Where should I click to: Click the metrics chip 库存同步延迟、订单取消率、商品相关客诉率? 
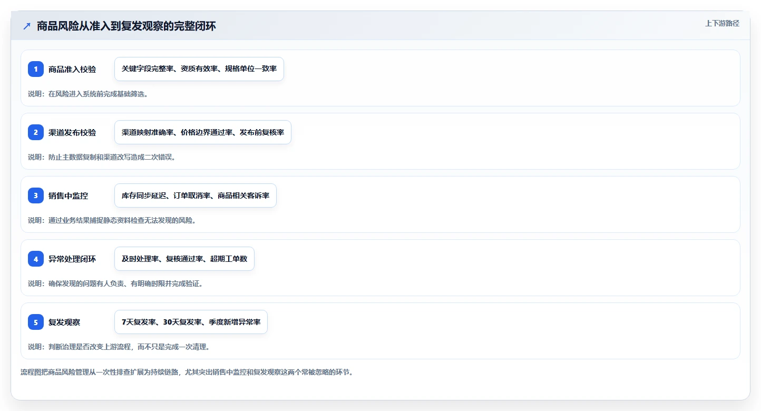point(196,195)
